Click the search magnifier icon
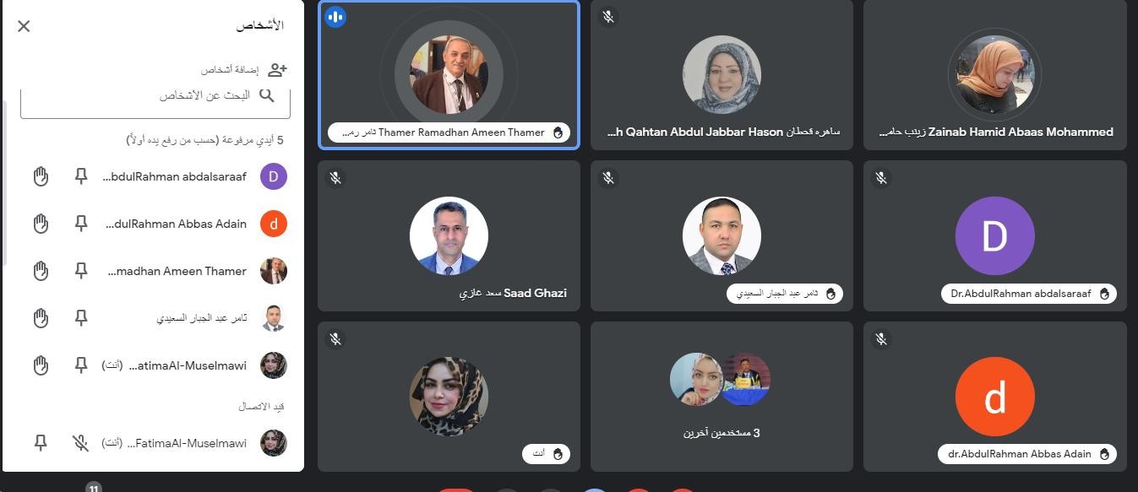This screenshot has height=492, width=1138. pos(267,95)
